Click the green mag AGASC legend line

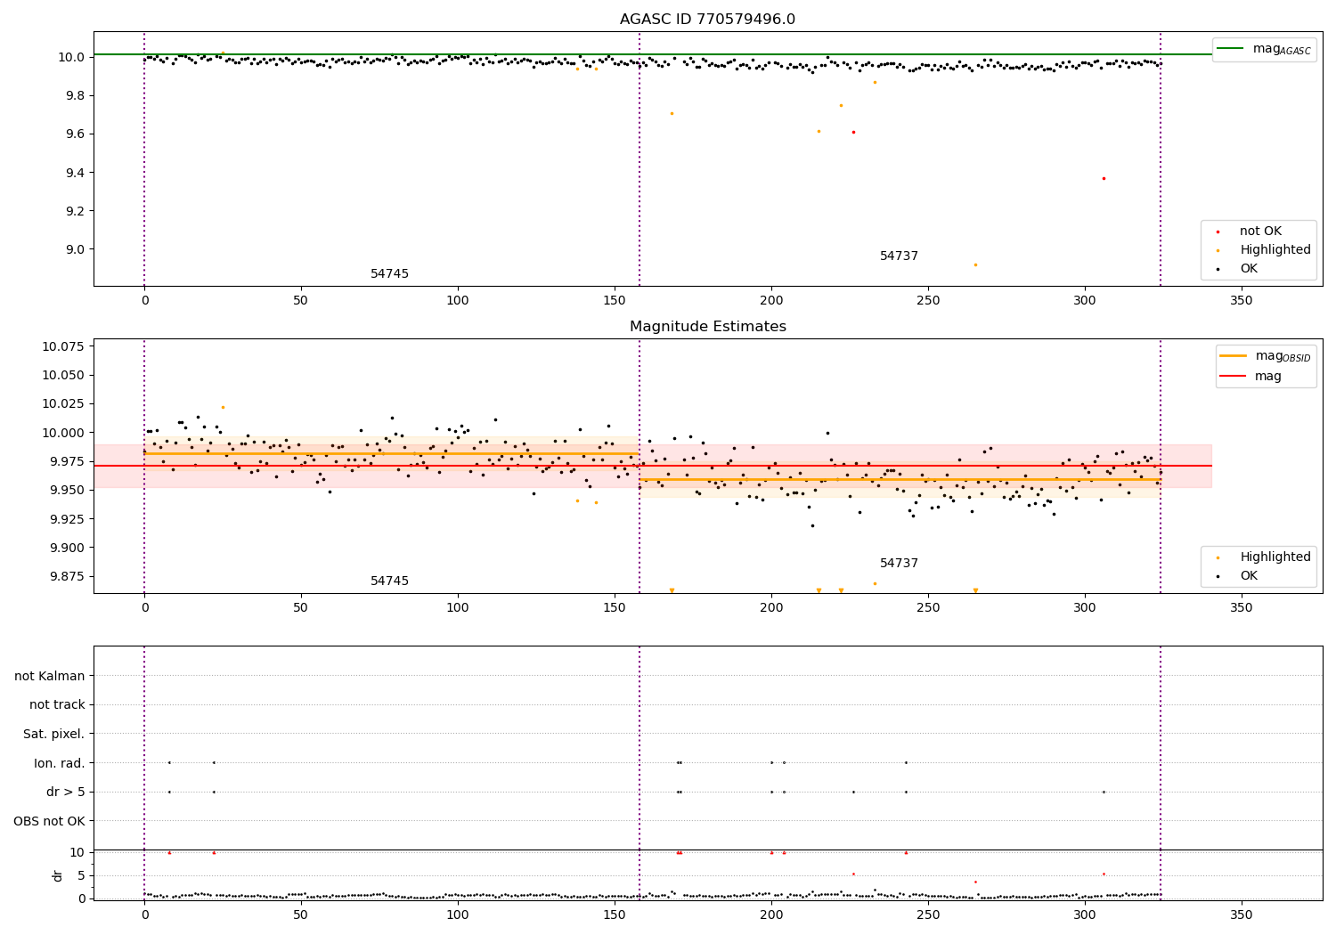click(x=1231, y=49)
